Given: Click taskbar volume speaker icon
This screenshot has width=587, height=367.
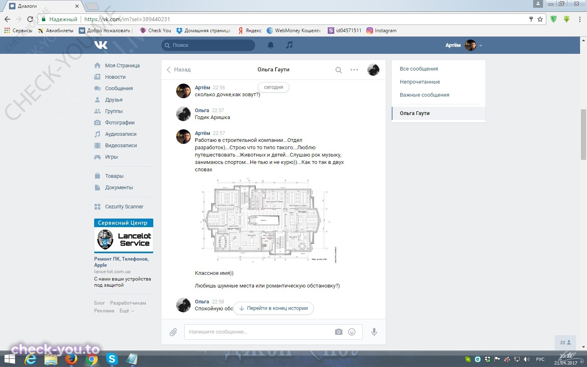Looking at the screenshot, I should (527, 359).
